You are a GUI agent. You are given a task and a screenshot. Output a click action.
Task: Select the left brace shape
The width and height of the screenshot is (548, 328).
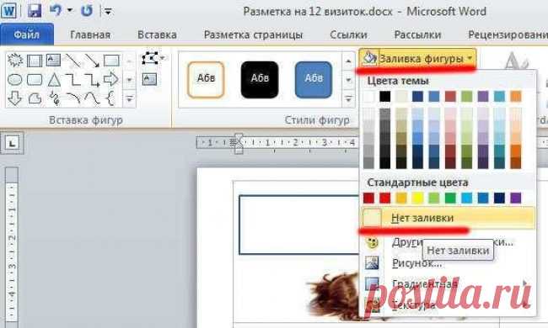pyautogui.click(x=110, y=98)
